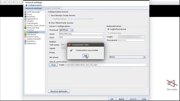The image size is (180, 101).
Task: Click the Frameworks icon
Action: tap(26, 23)
